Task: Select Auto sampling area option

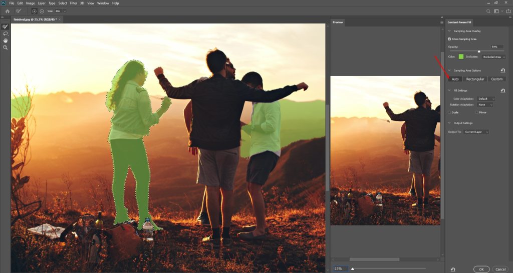Action: click(455, 79)
